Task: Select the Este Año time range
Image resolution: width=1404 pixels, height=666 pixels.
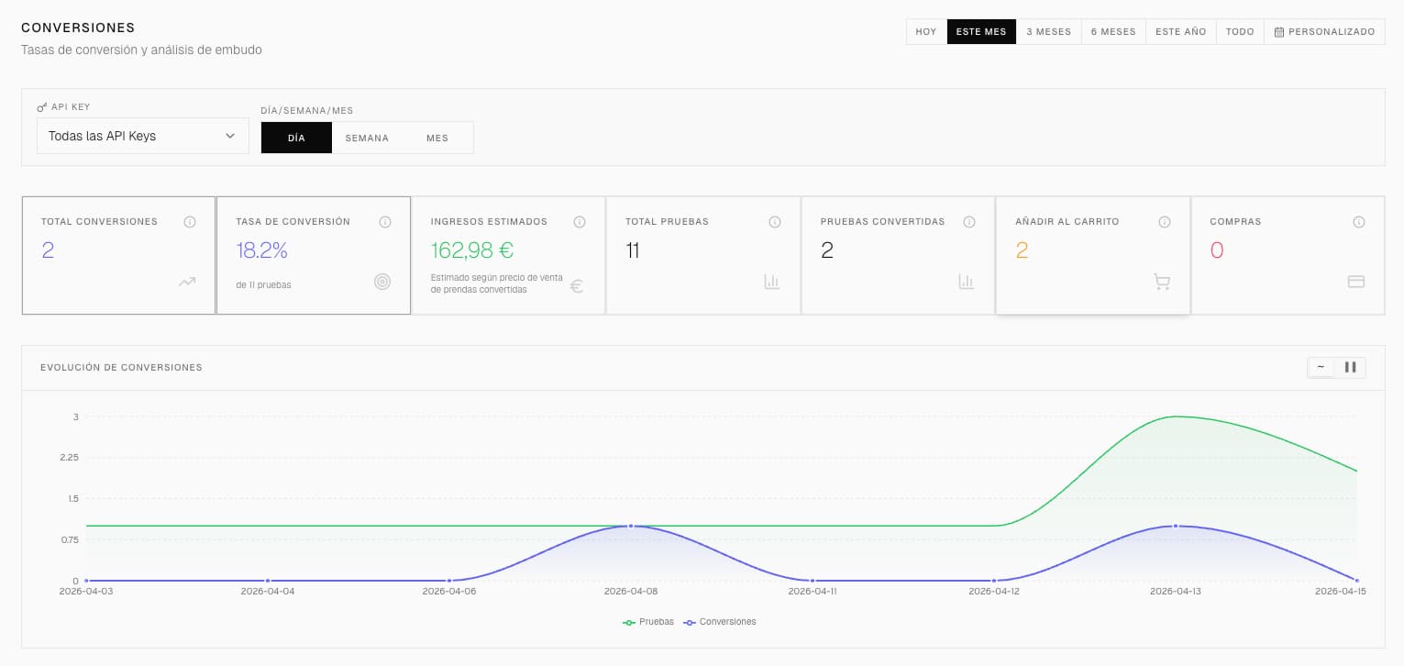Action: 1180,31
